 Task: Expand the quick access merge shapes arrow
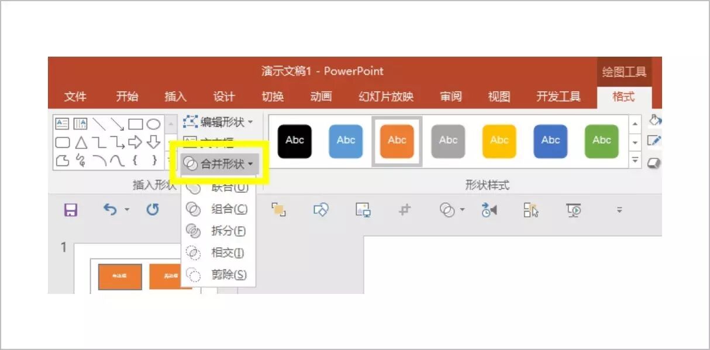(x=461, y=210)
